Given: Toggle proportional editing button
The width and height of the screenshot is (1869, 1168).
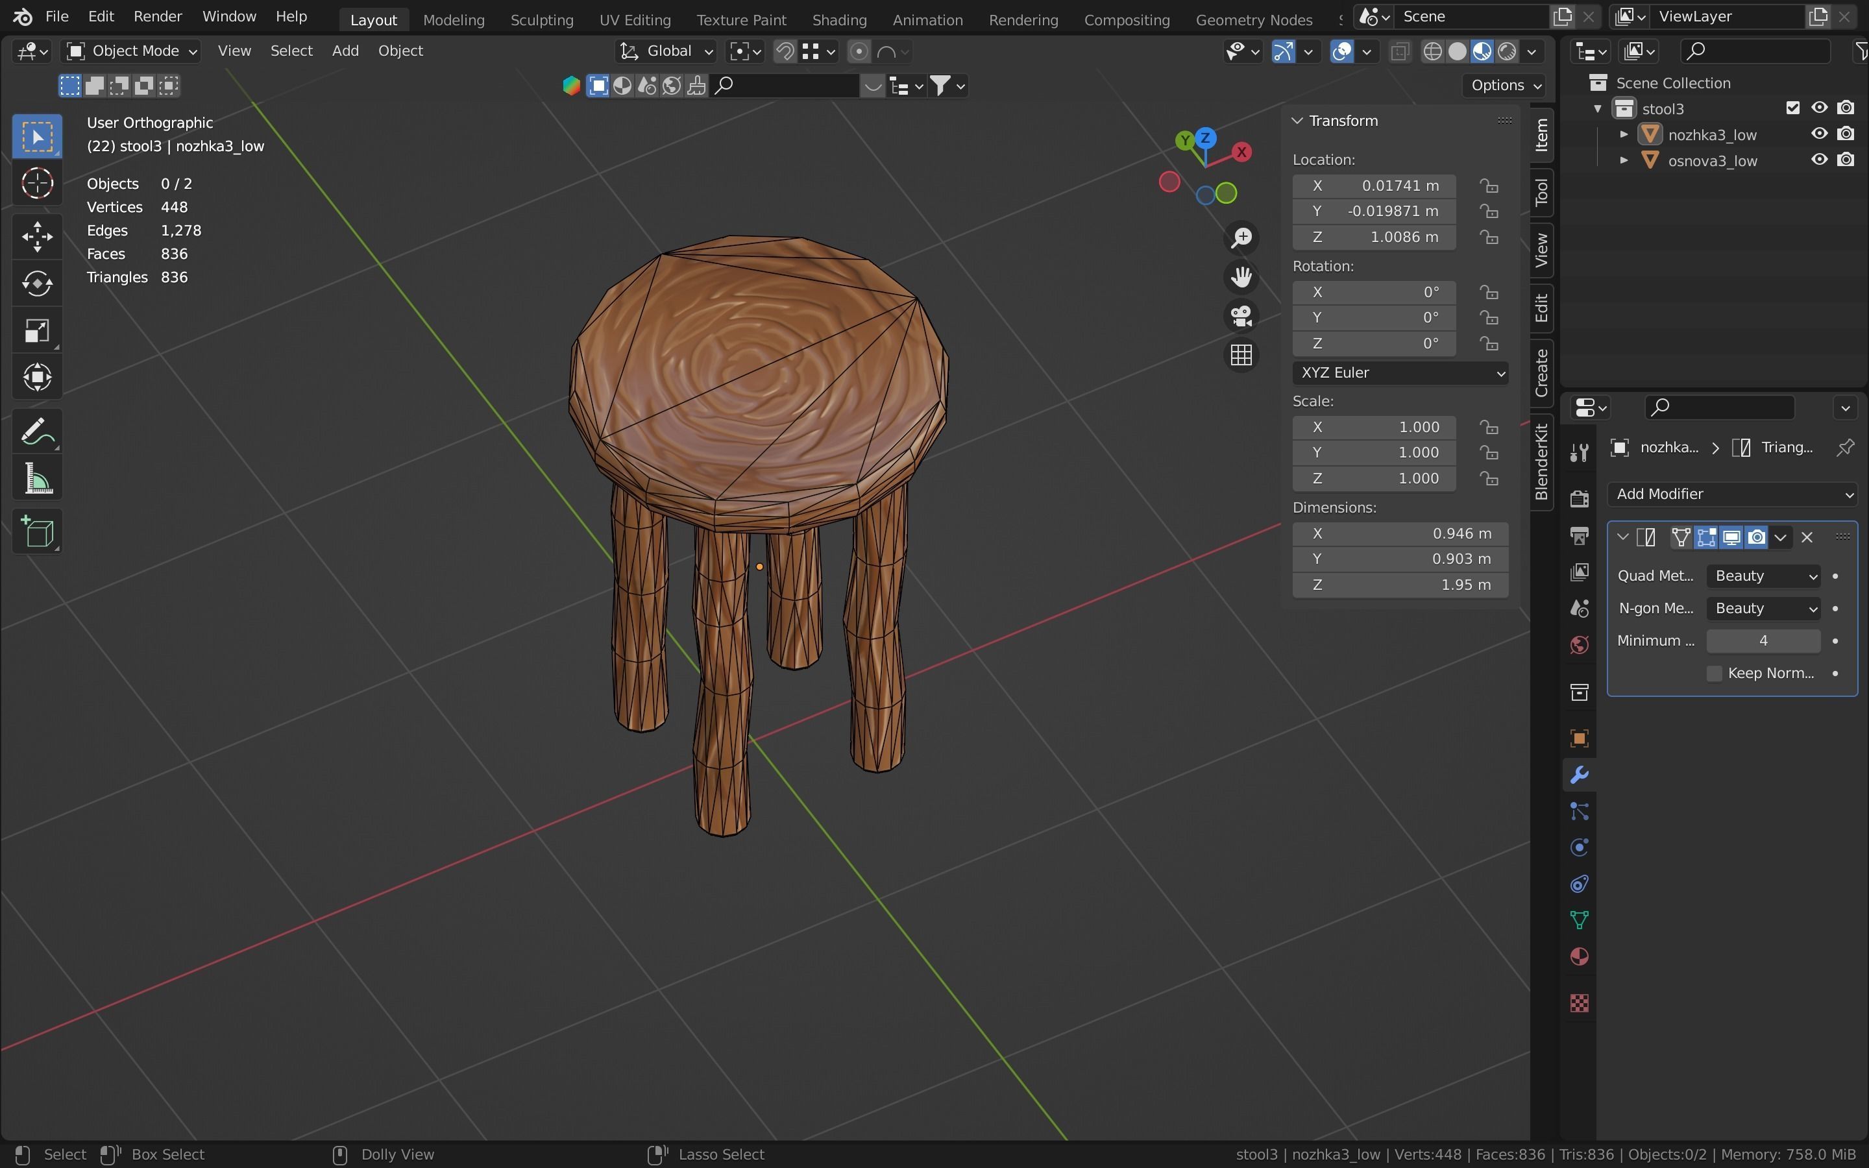Looking at the screenshot, I should (858, 52).
